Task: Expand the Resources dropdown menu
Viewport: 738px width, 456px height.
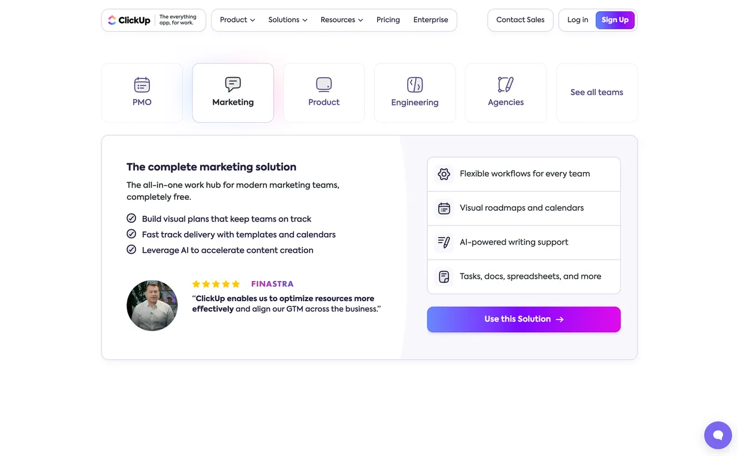Action: pyautogui.click(x=341, y=20)
